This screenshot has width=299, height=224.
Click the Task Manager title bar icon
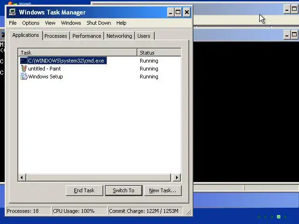[13, 12]
